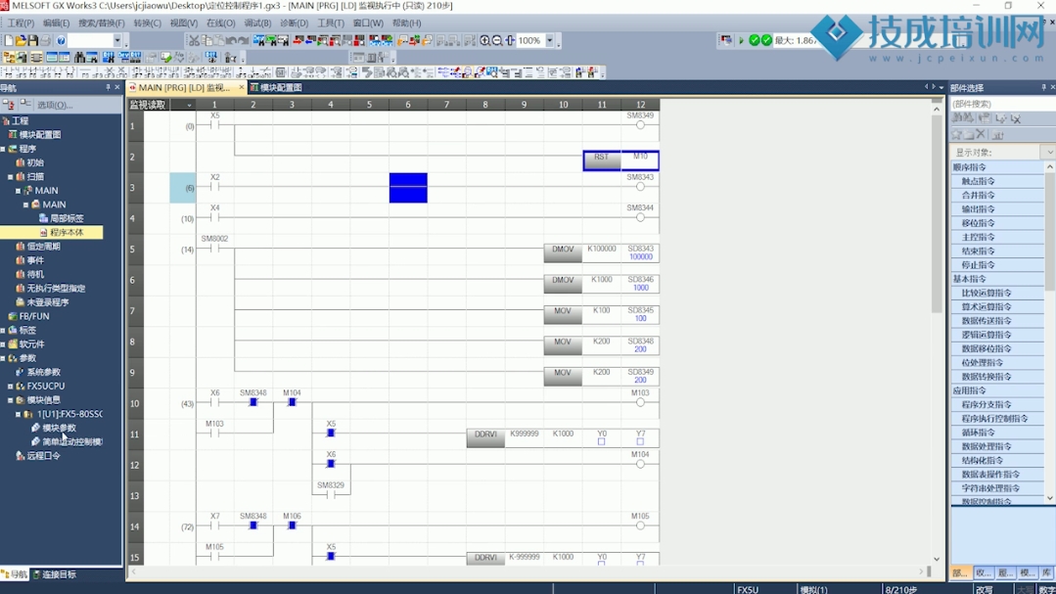This screenshot has width=1056, height=594.
Task: Redo with the Redo arrow icon
Action: tap(243, 41)
